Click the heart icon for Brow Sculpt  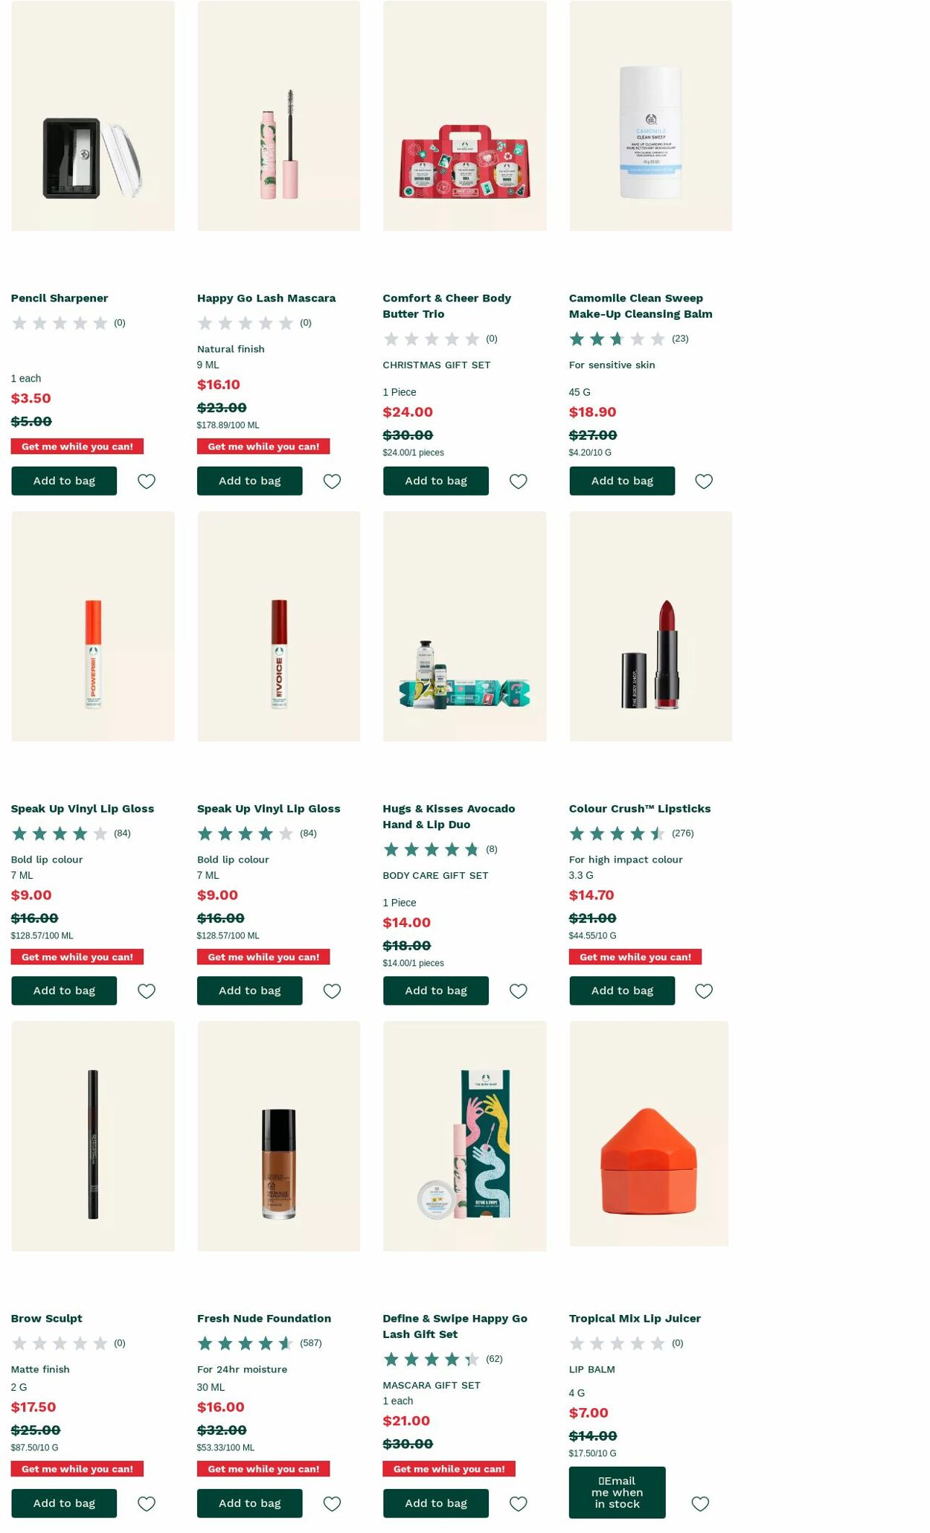(147, 1503)
